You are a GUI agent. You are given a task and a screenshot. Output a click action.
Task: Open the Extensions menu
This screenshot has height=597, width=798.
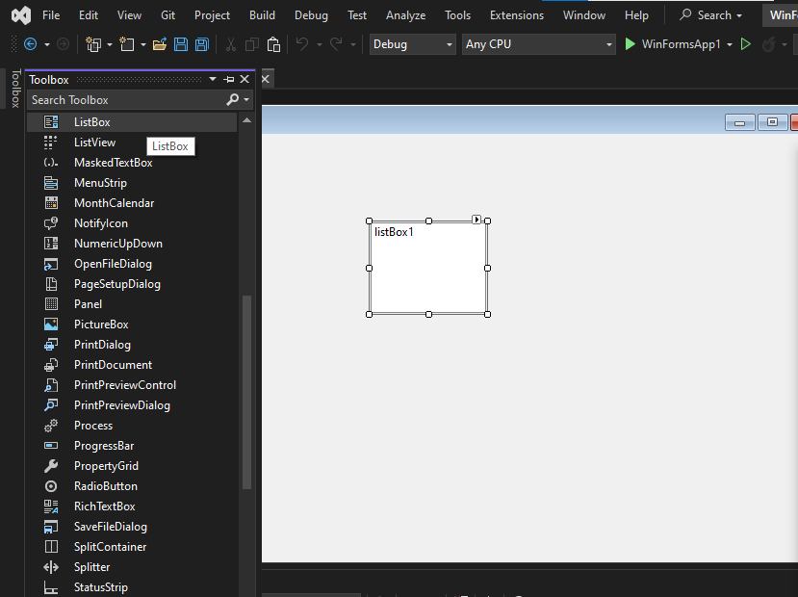[516, 15]
